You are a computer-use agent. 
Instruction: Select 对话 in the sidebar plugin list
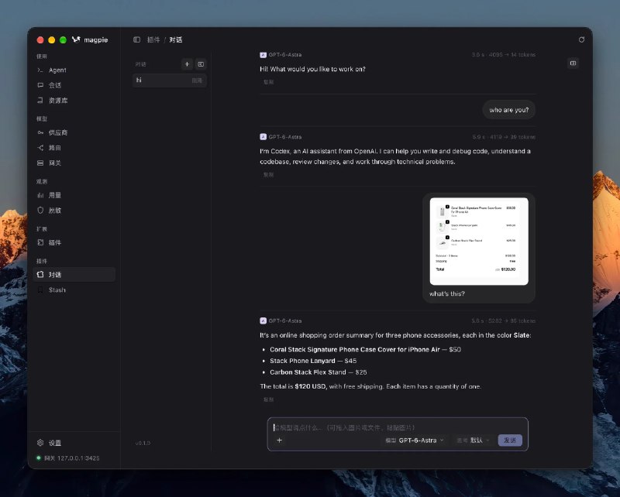pos(74,275)
